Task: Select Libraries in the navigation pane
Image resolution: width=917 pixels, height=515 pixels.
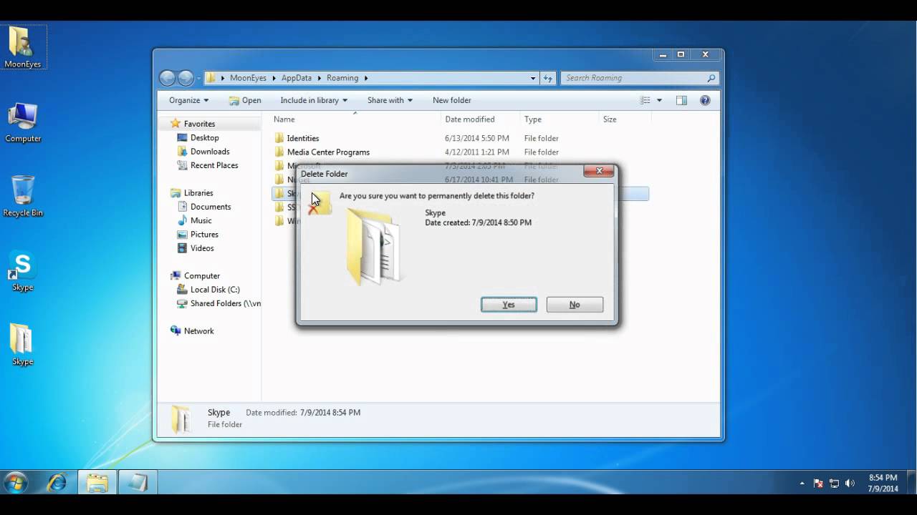Action: [198, 193]
